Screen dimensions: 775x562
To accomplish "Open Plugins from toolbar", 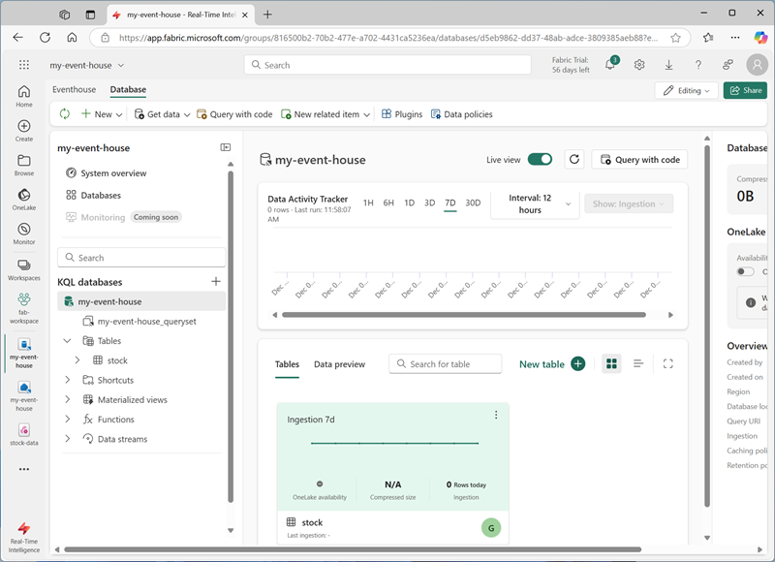I will [402, 114].
